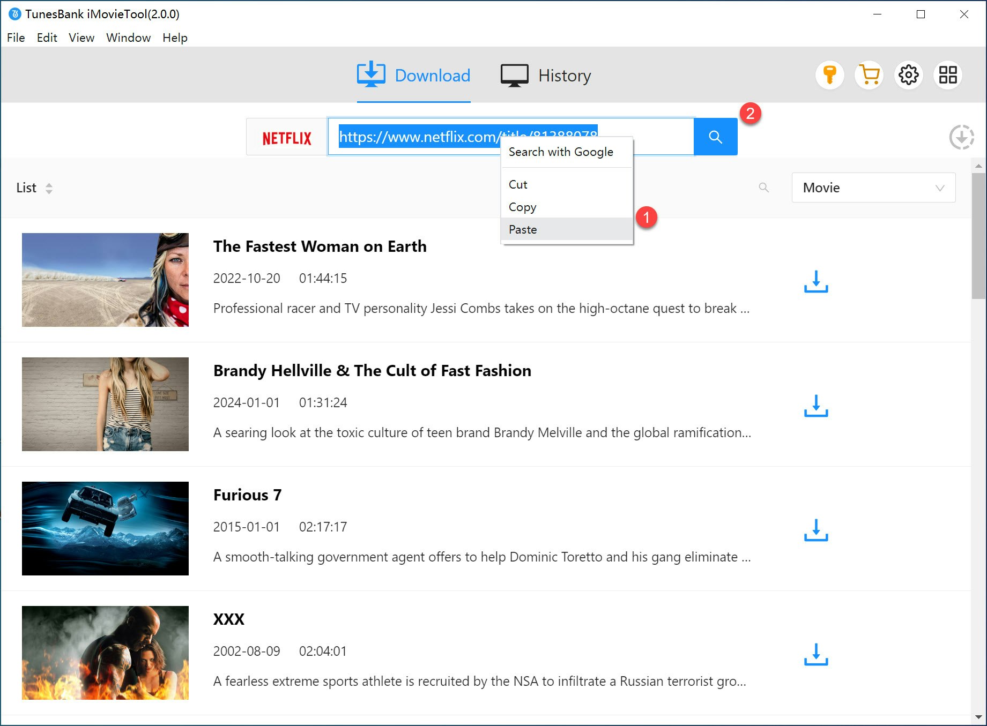Click title "Brandy Hellville & The Cult of Fast Fashion"
The width and height of the screenshot is (987, 726).
point(372,371)
